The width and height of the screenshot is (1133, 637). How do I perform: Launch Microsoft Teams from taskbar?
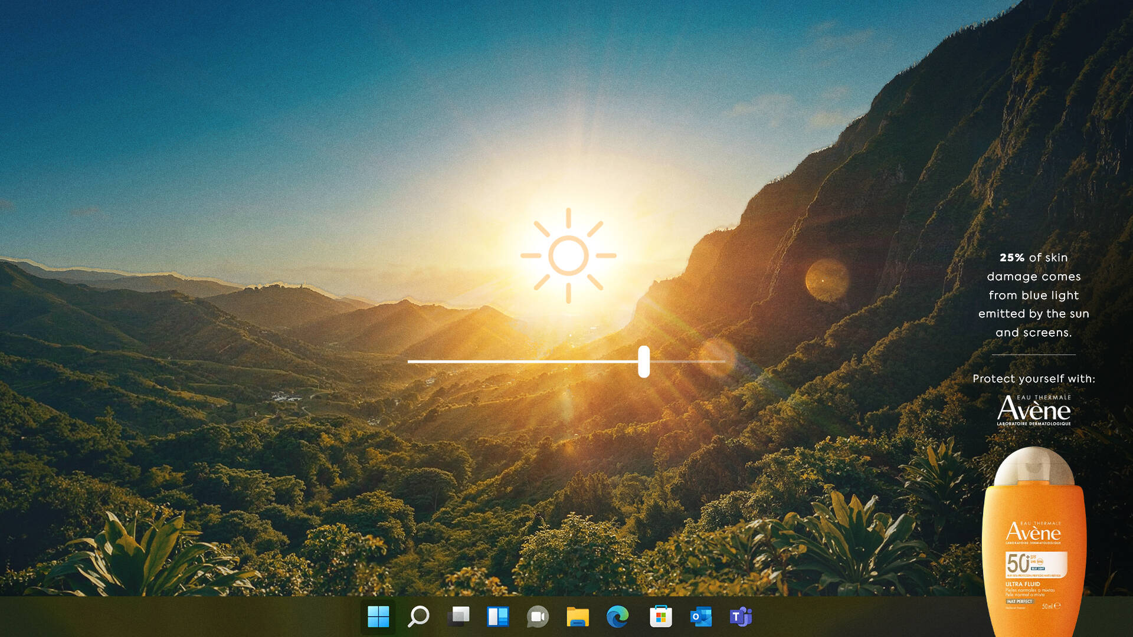coord(741,617)
